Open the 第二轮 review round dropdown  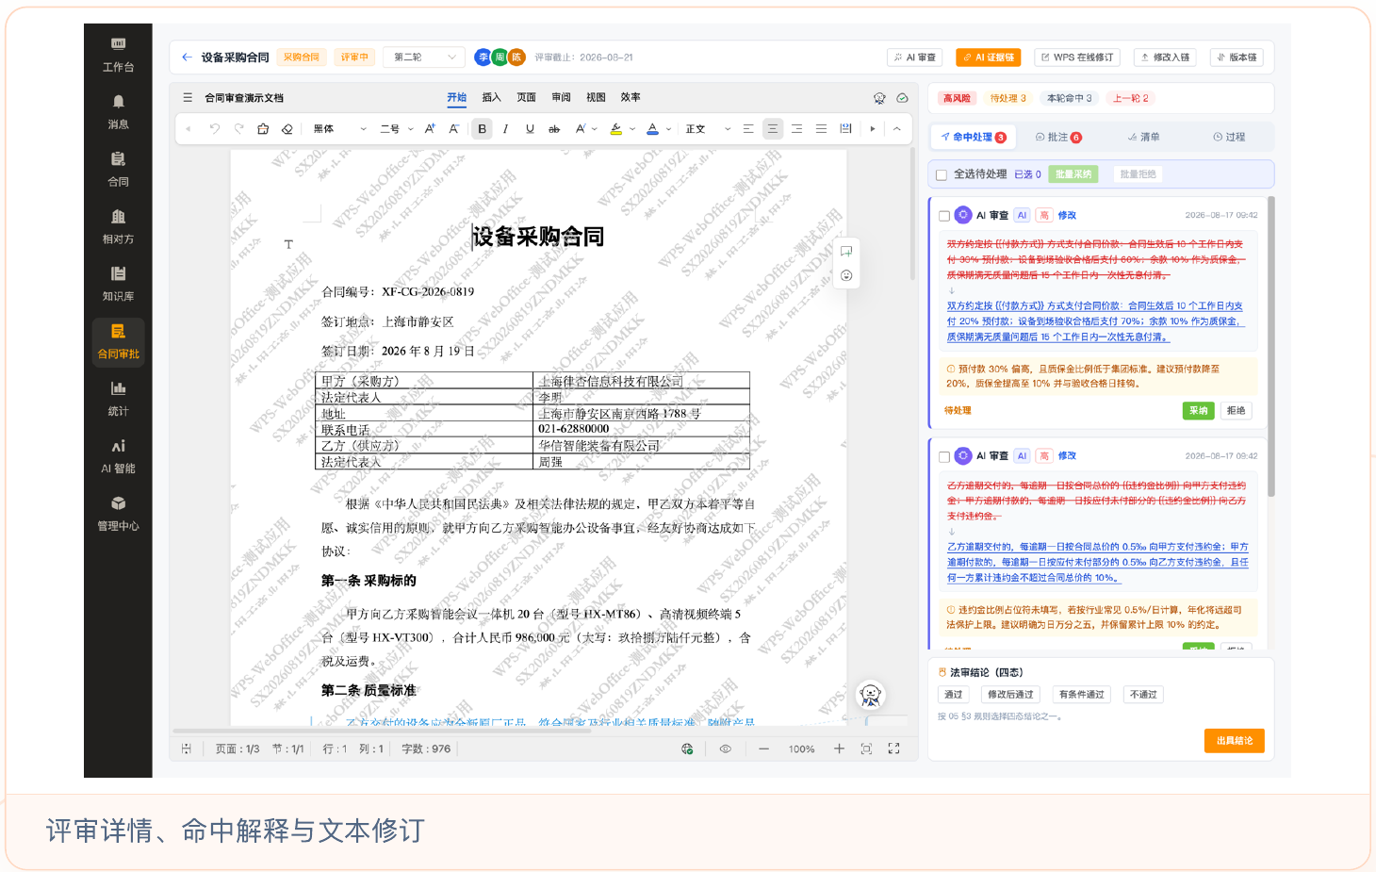tap(425, 58)
